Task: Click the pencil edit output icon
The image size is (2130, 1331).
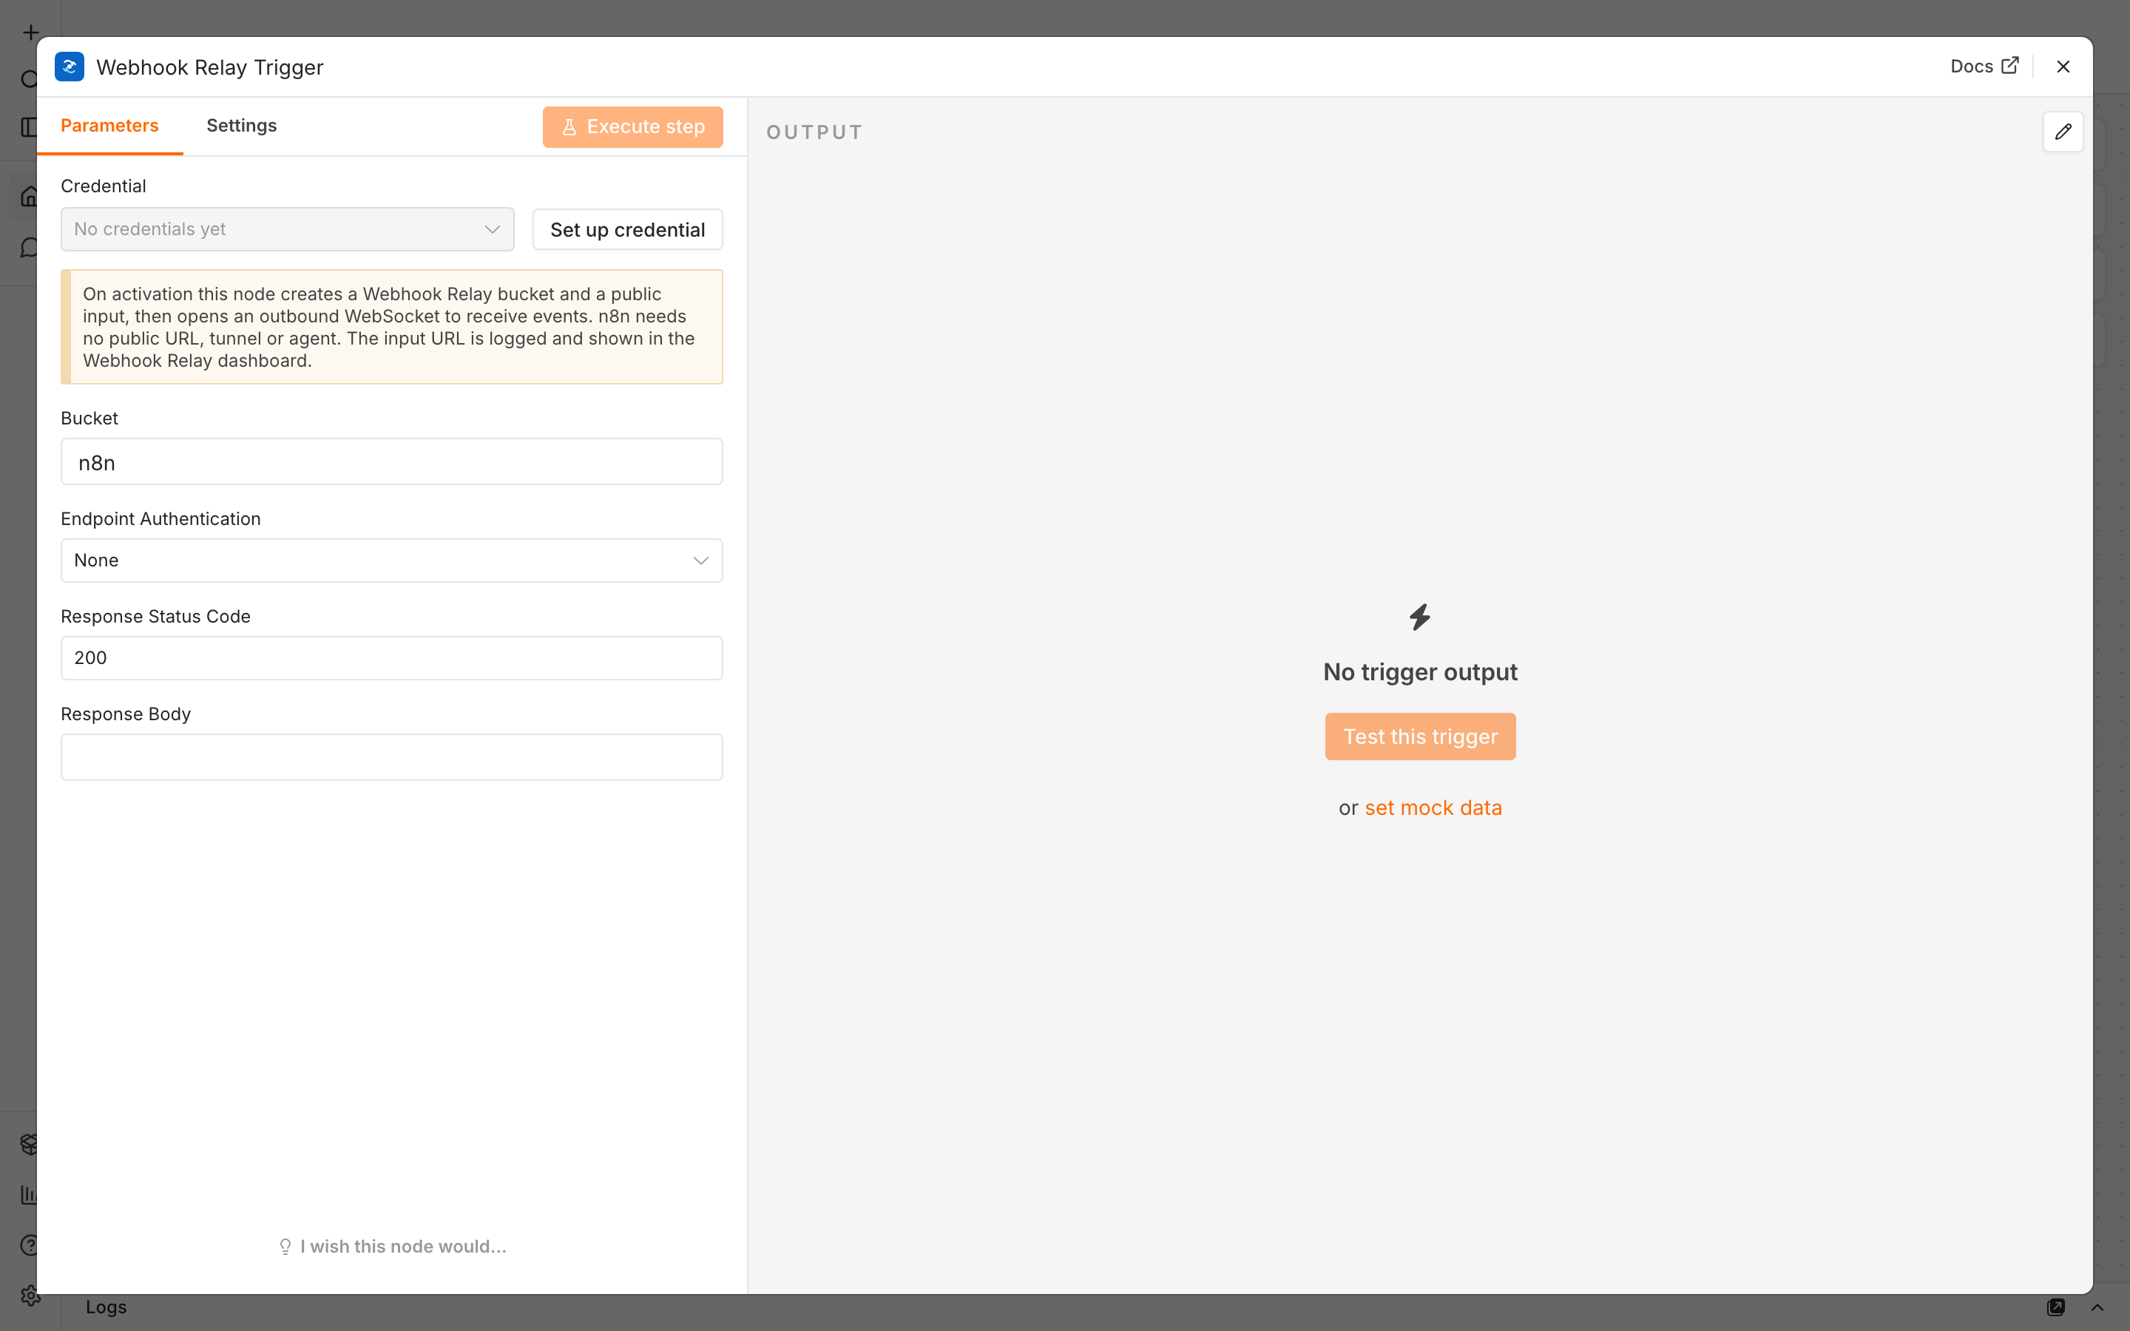Action: [x=2063, y=132]
